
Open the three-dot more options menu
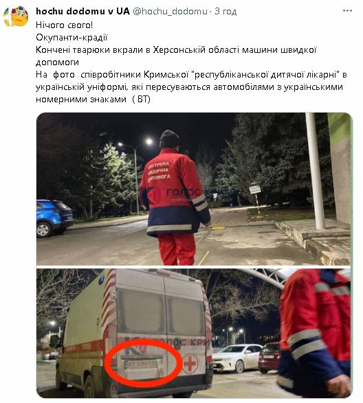coord(347,11)
